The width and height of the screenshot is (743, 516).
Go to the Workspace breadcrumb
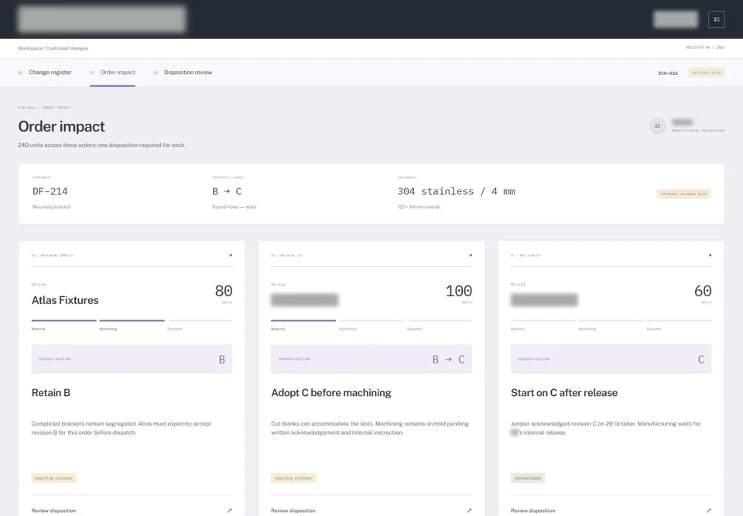(30, 48)
